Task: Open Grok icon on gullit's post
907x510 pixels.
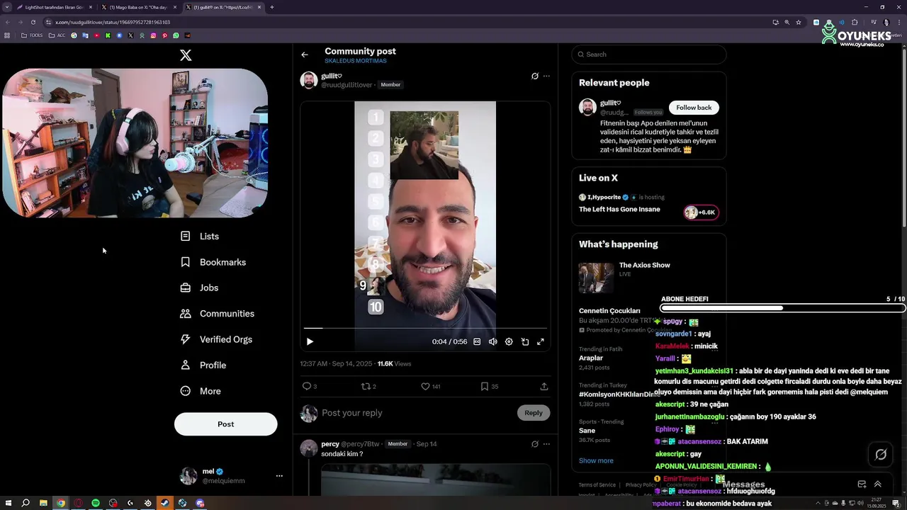Action: coord(535,76)
